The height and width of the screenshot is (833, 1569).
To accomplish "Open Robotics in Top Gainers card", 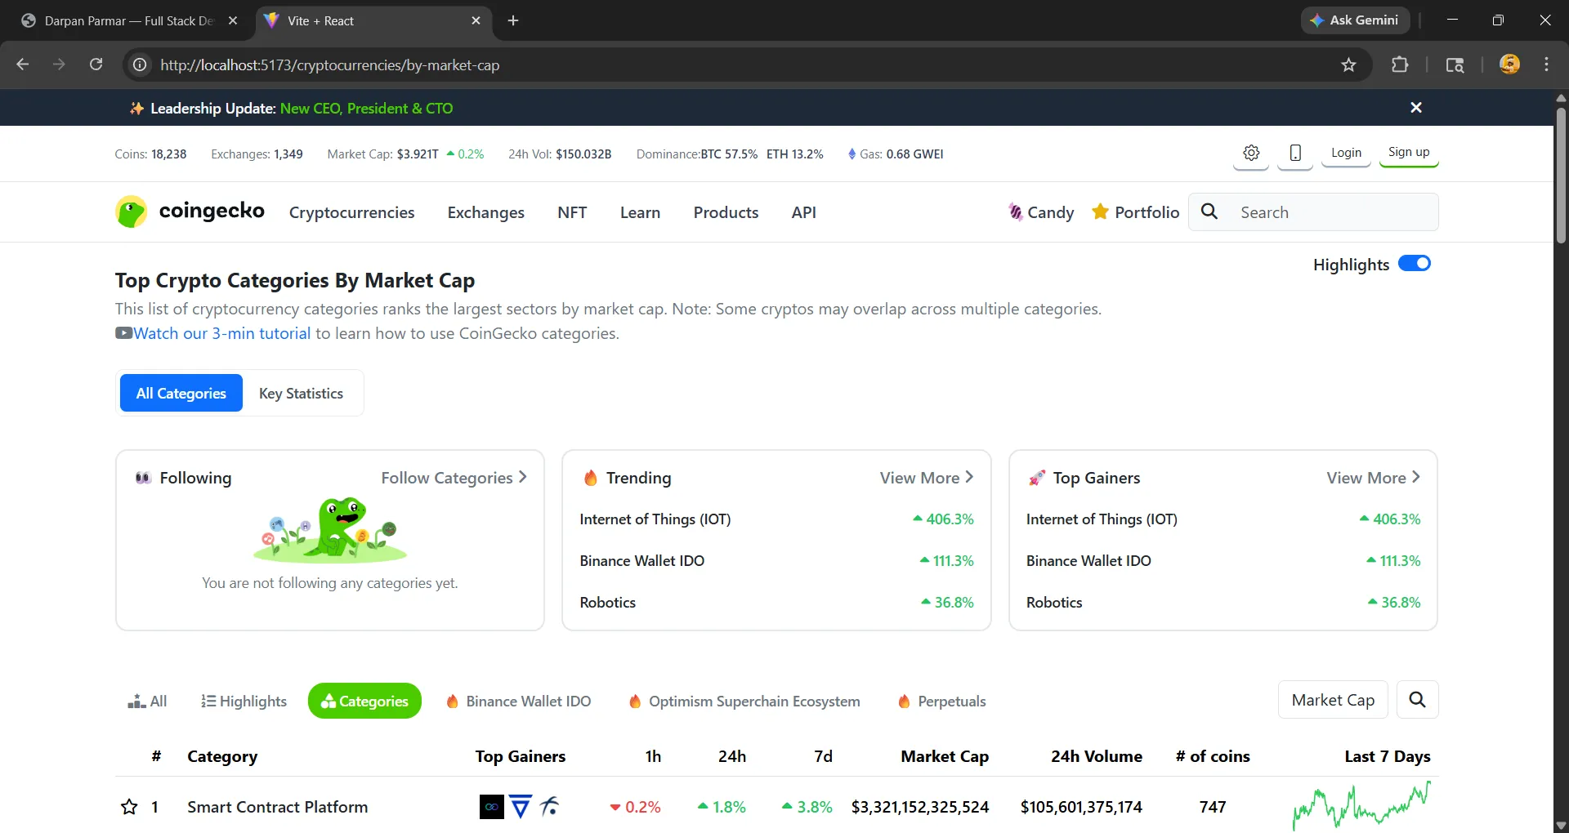I will [x=1054, y=602].
